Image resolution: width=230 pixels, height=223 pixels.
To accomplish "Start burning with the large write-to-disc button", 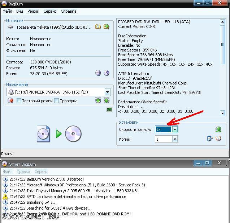I will coord(59,134).
